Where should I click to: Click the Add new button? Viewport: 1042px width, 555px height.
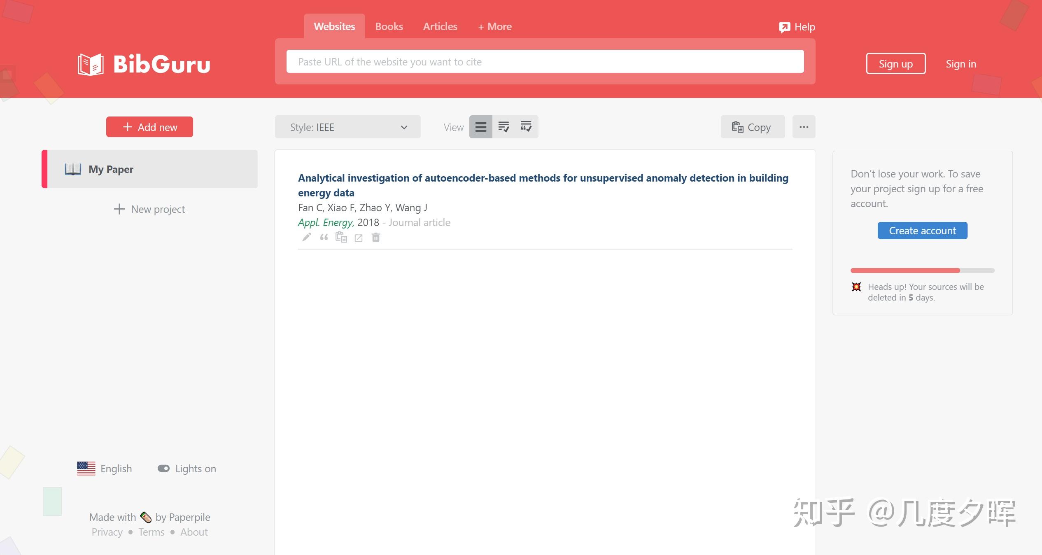point(149,127)
